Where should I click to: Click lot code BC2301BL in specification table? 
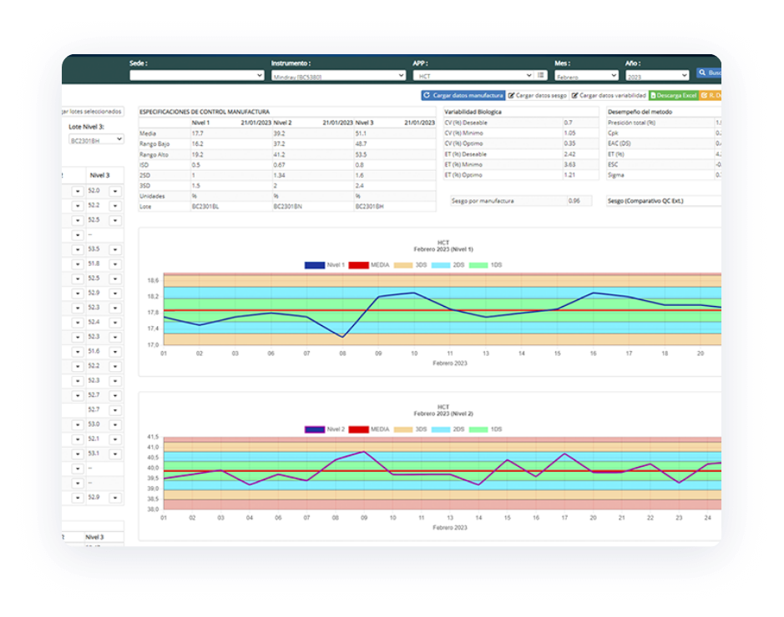click(x=205, y=206)
